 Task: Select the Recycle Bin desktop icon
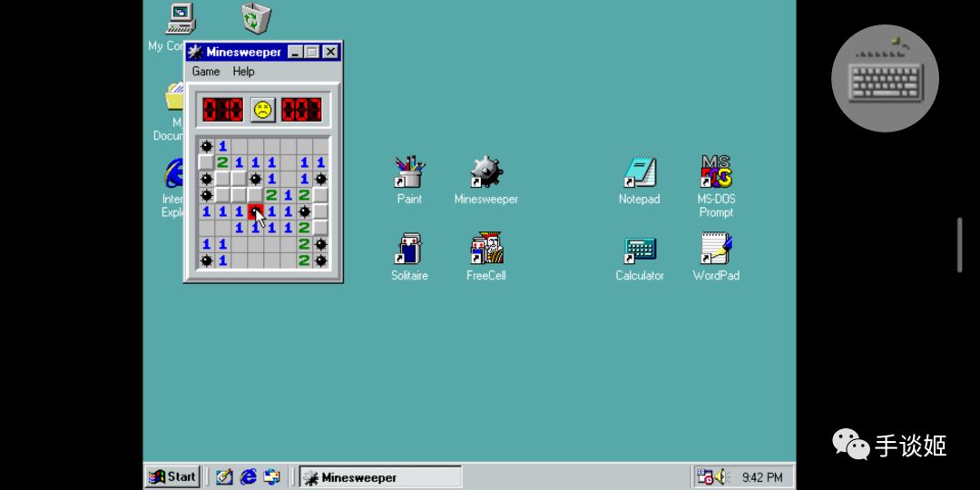point(256,17)
